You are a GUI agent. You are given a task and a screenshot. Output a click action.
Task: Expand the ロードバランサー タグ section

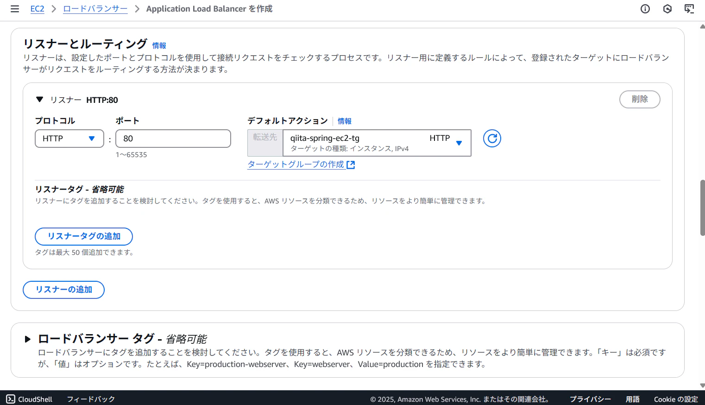28,339
